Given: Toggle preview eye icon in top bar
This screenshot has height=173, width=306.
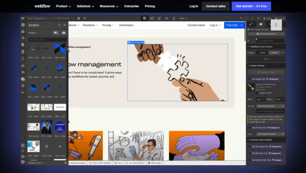Looking at the screenshot, I should (84, 18).
